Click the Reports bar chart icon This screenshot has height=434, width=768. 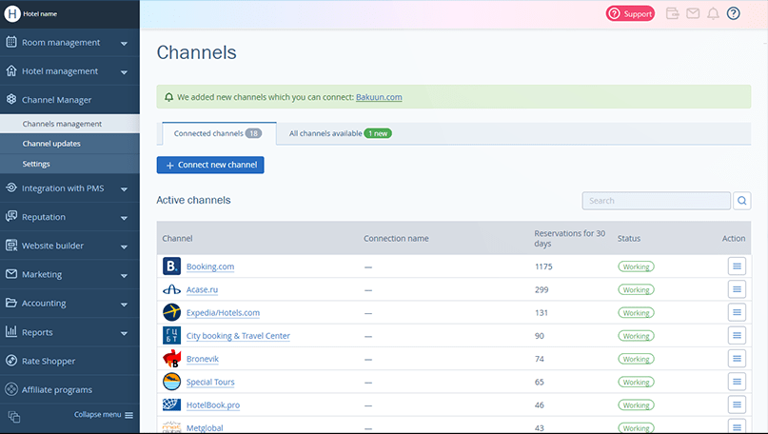point(11,331)
